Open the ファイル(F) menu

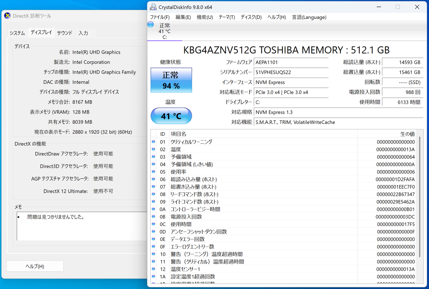(160, 17)
